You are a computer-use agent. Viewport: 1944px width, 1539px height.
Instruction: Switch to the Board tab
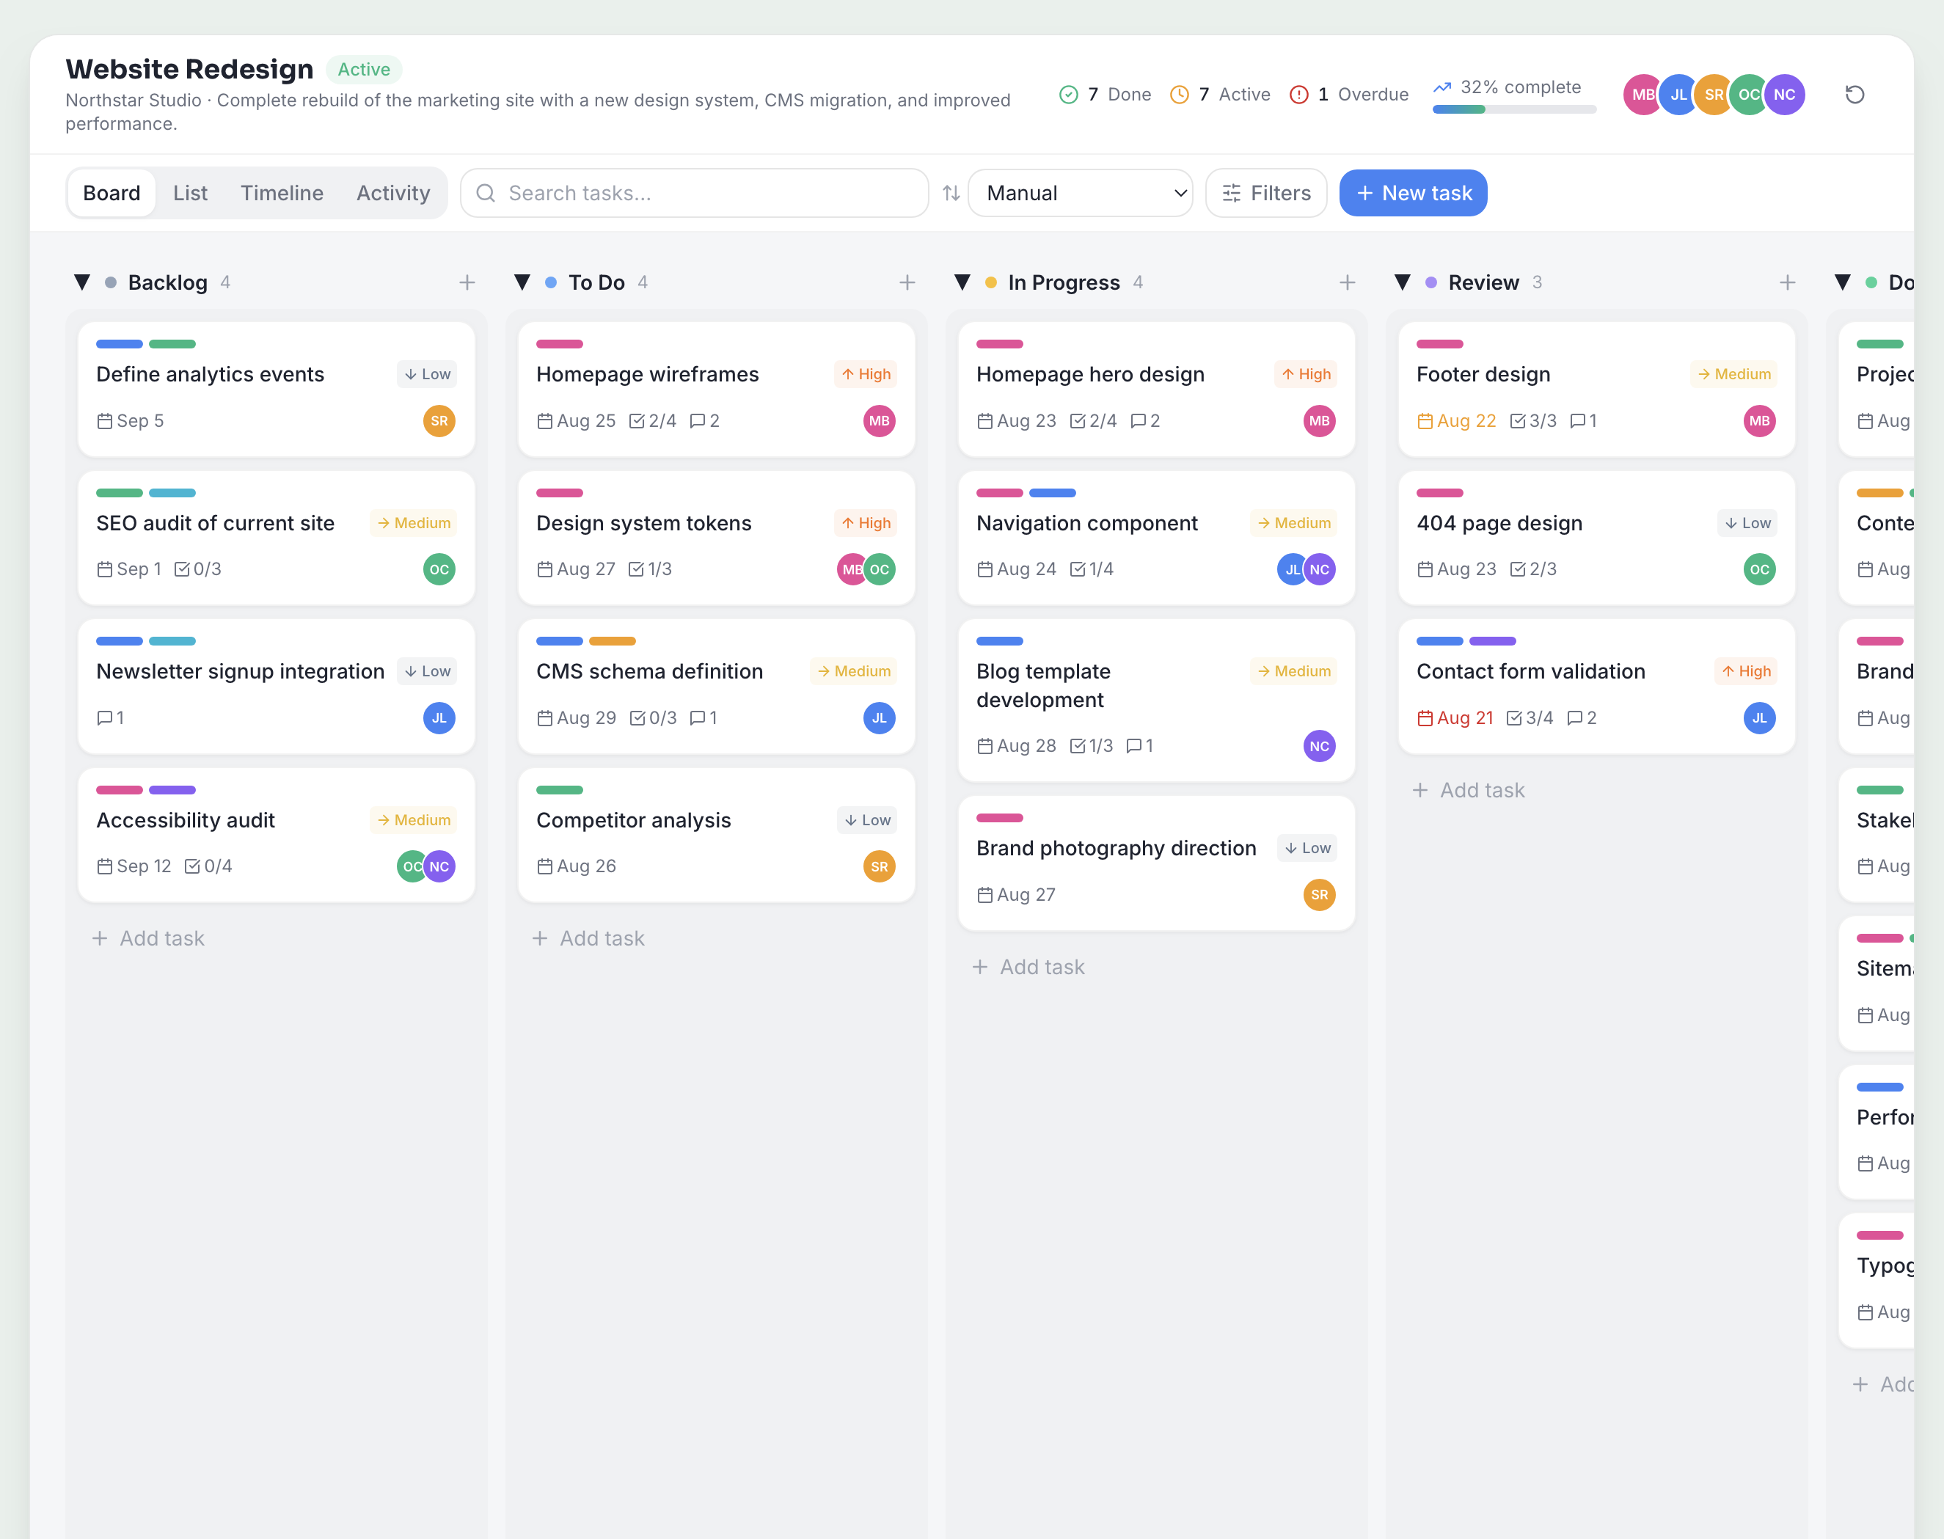[x=112, y=193]
